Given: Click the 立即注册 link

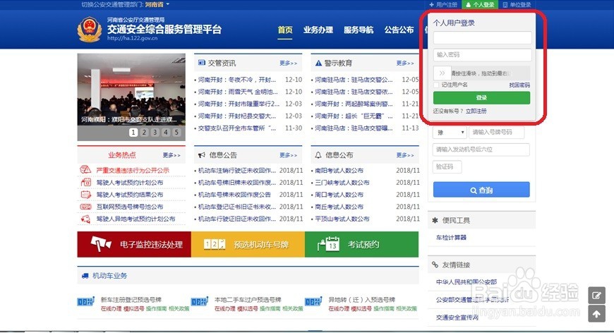Looking at the screenshot, I should coord(476,111).
